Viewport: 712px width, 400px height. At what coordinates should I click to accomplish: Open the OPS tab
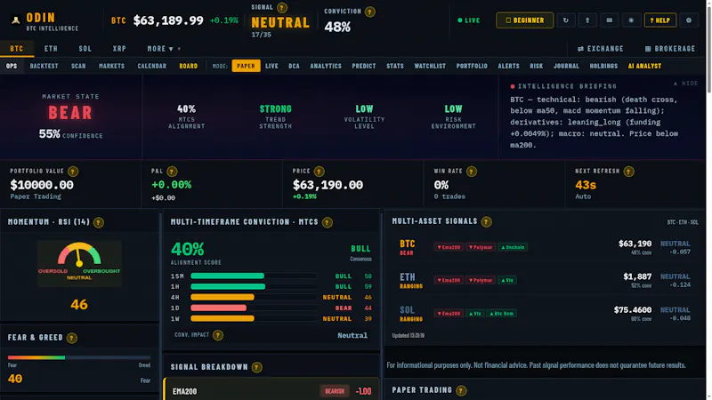[x=12, y=66]
